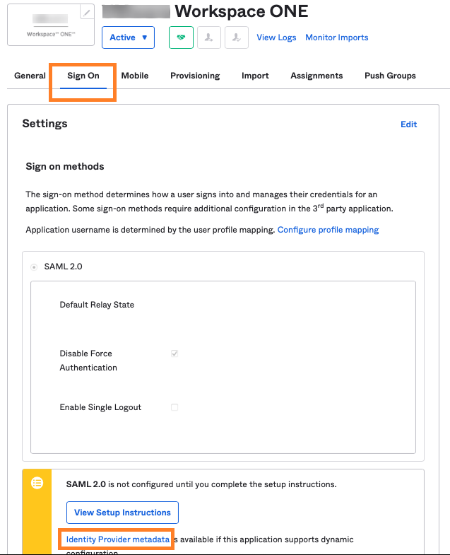The width and height of the screenshot is (450, 555).
Task: Switch to the Mobile tab
Action: click(135, 76)
